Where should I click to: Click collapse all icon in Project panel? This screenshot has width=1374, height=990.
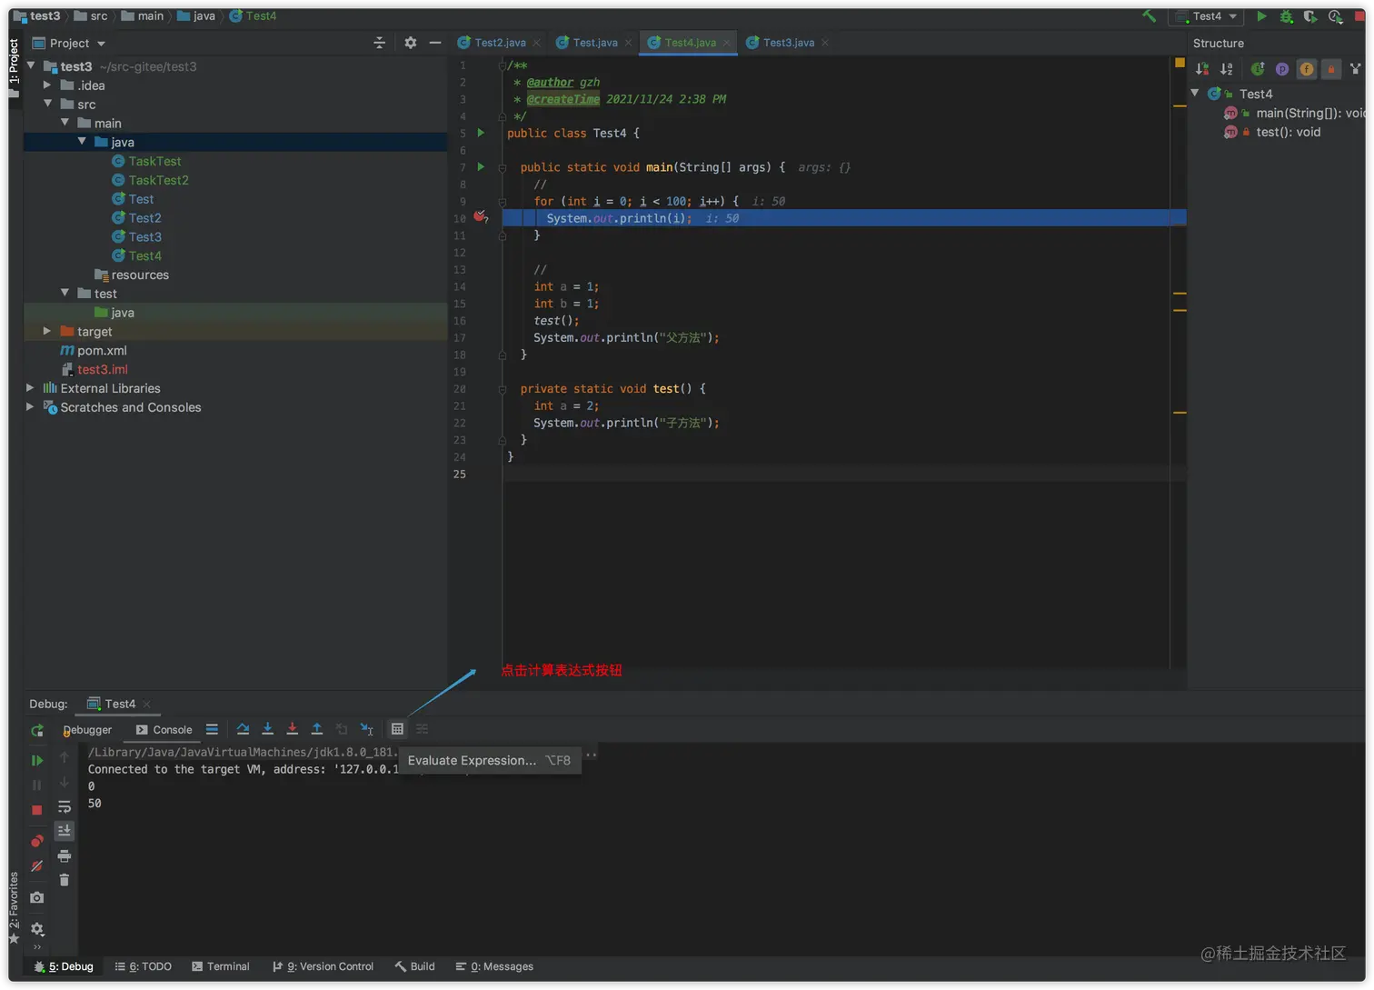380,43
